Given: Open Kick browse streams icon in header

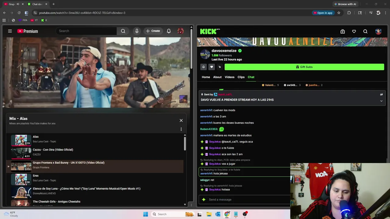Looking at the screenshot, I should [x=342, y=31].
